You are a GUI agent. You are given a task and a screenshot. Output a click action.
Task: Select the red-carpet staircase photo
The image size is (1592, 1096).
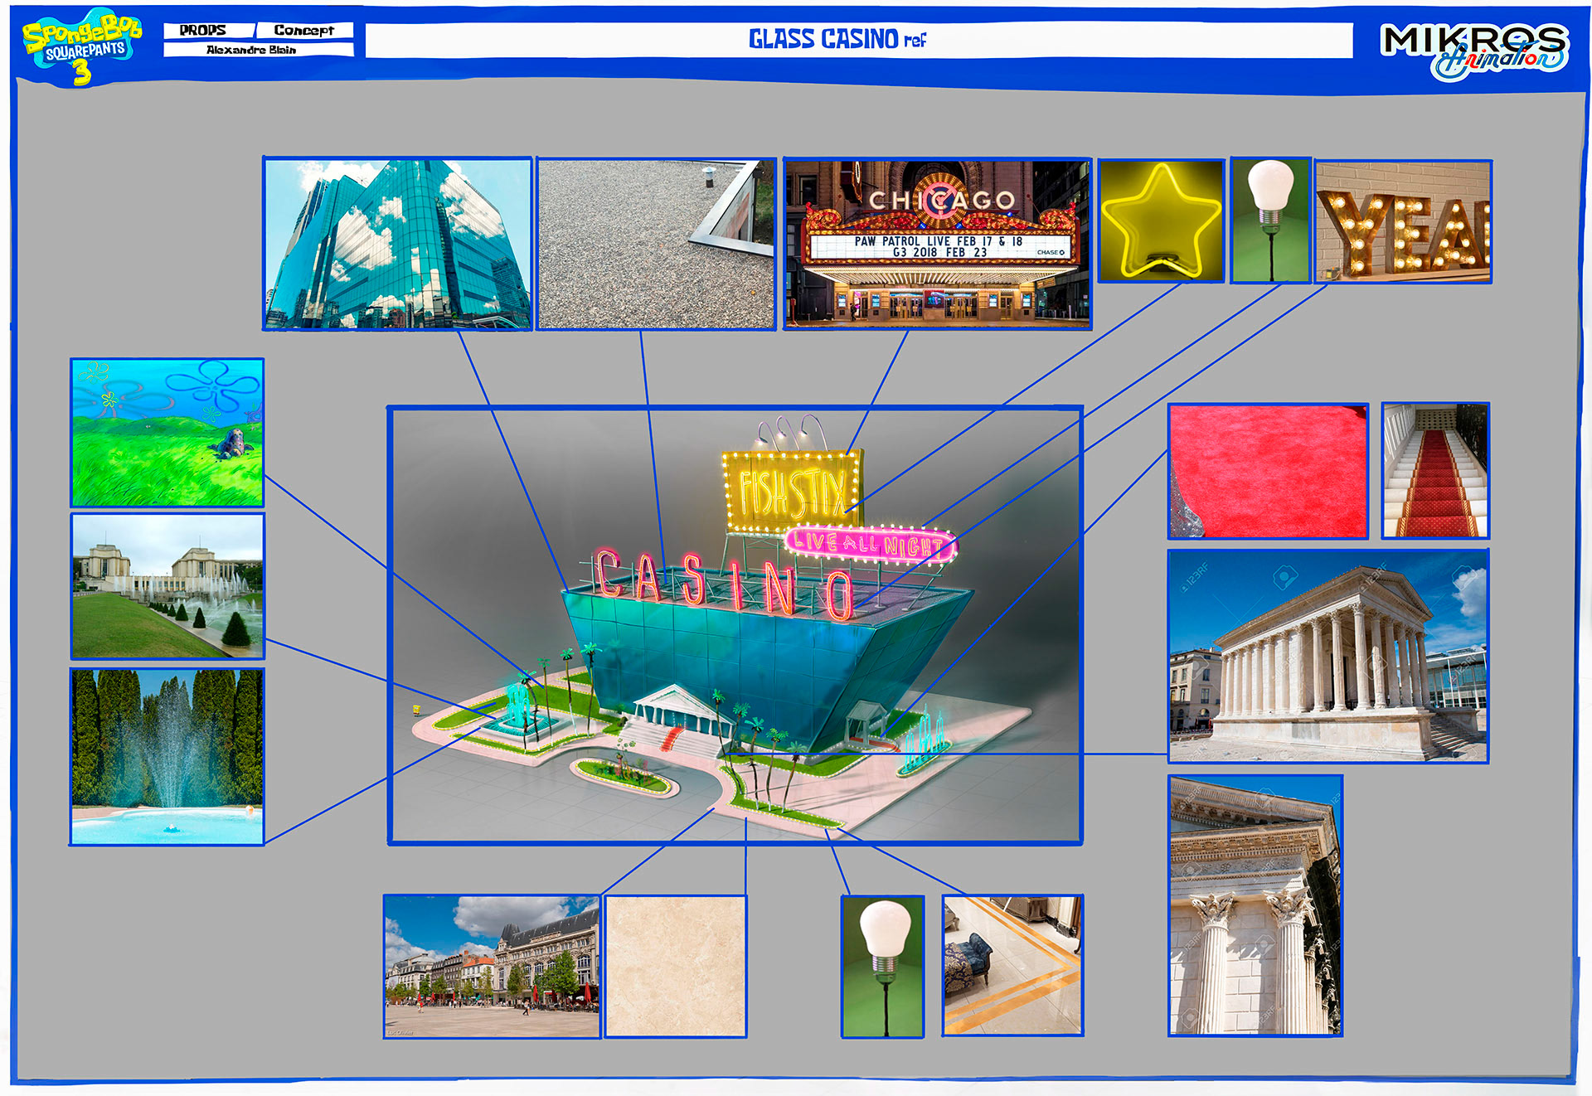tap(1435, 470)
